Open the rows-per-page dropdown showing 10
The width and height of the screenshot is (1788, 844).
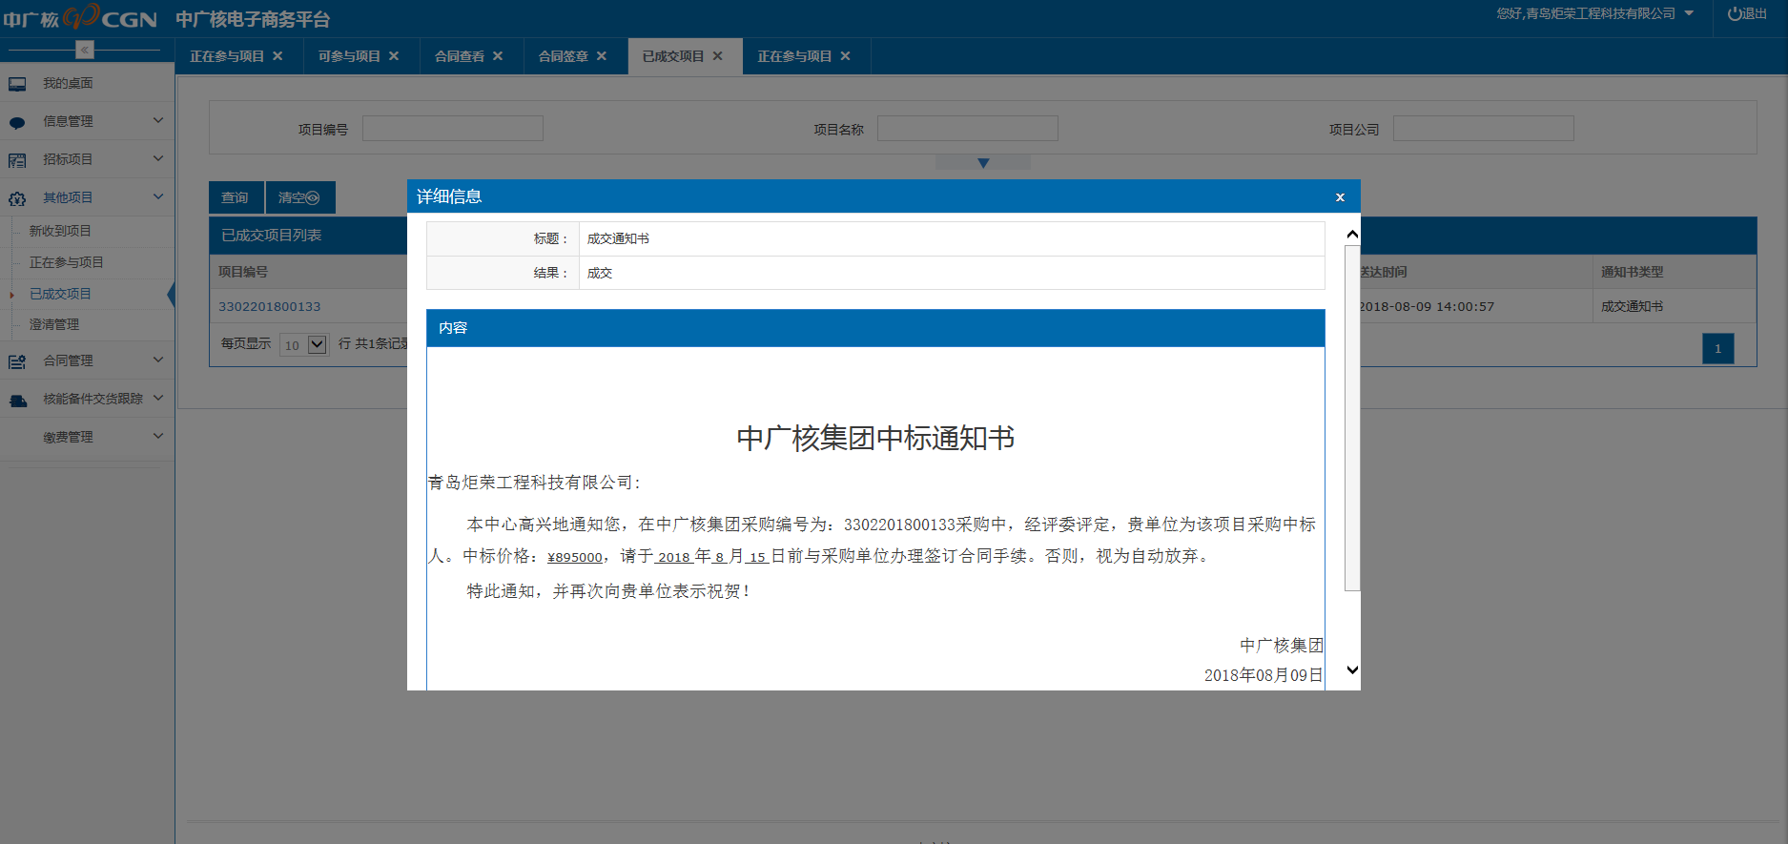tap(318, 344)
